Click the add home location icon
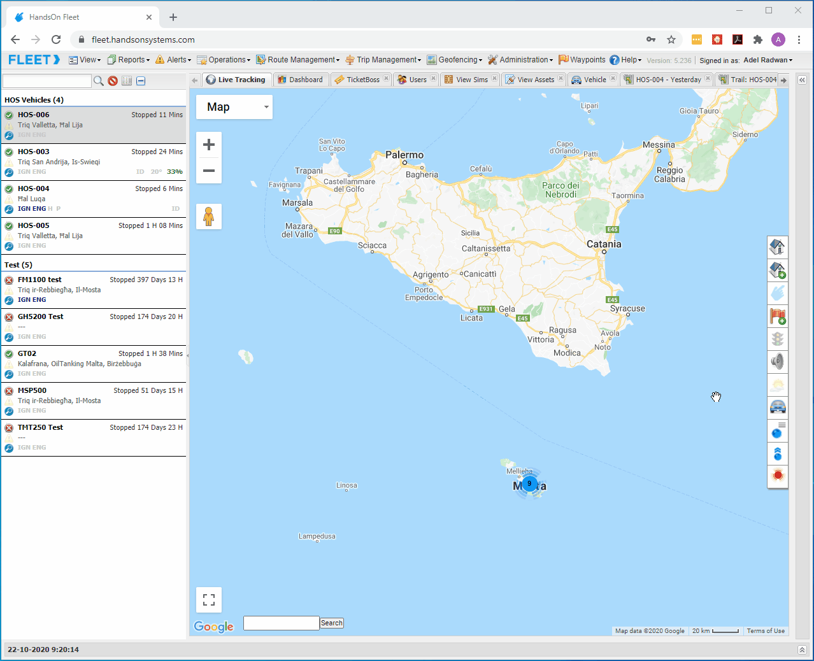This screenshot has height=661, width=814. coord(778,270)
